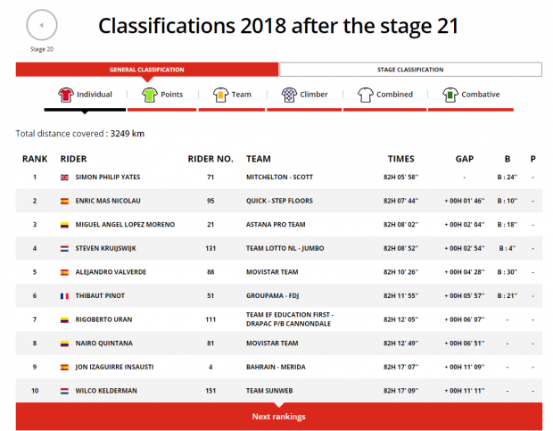Viewport: 553px width, 431px height.
Task: Select the green Points jersey icon
Action: (150, 95)
